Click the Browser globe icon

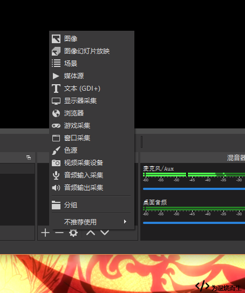[56, 113]
